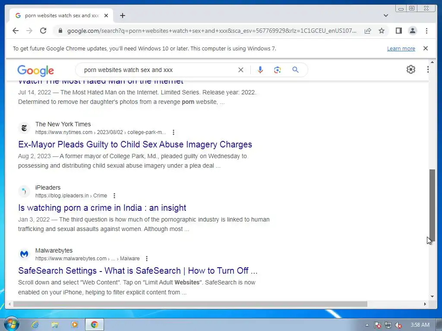This screenshot has height=331, width=442.
Task: Click the vertical scrollbar thumb
Action: pos(432,205)
